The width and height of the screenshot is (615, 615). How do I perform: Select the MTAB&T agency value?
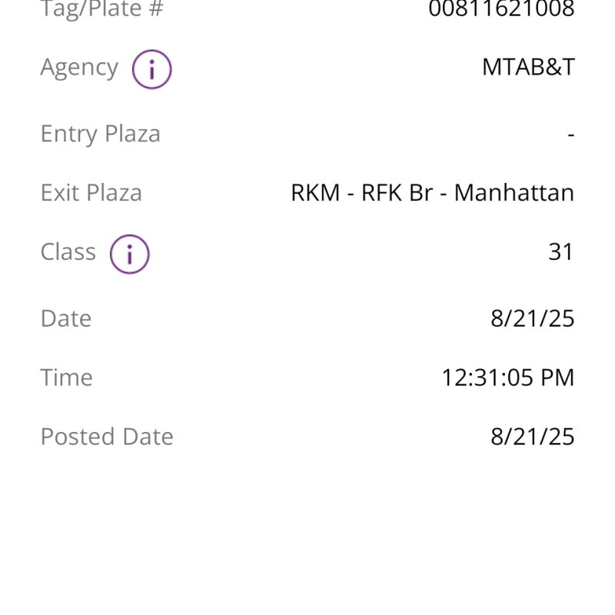click(528, 68)
